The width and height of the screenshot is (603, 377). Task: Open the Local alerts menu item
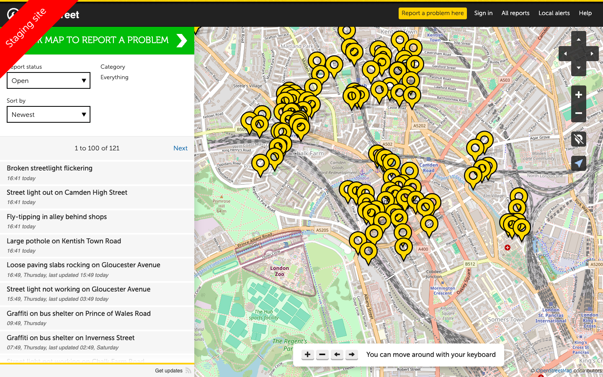click(x=554, y=13)
